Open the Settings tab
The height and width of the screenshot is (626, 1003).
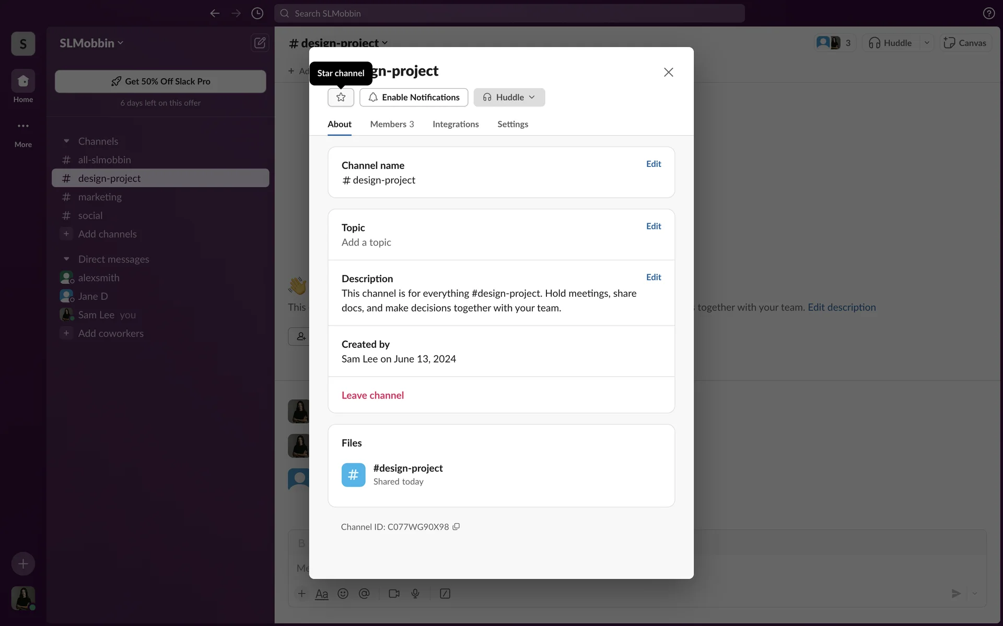(512, 124)
